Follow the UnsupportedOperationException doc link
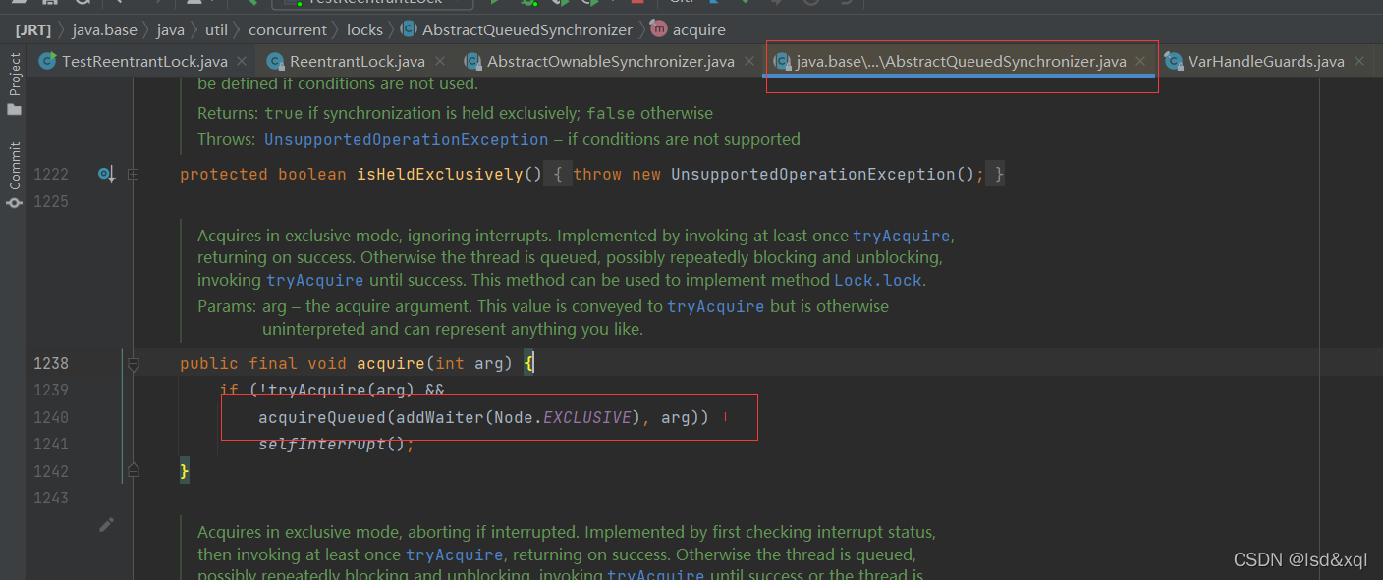This screenshot has width=1383, height=580. [x=407, y=139]
